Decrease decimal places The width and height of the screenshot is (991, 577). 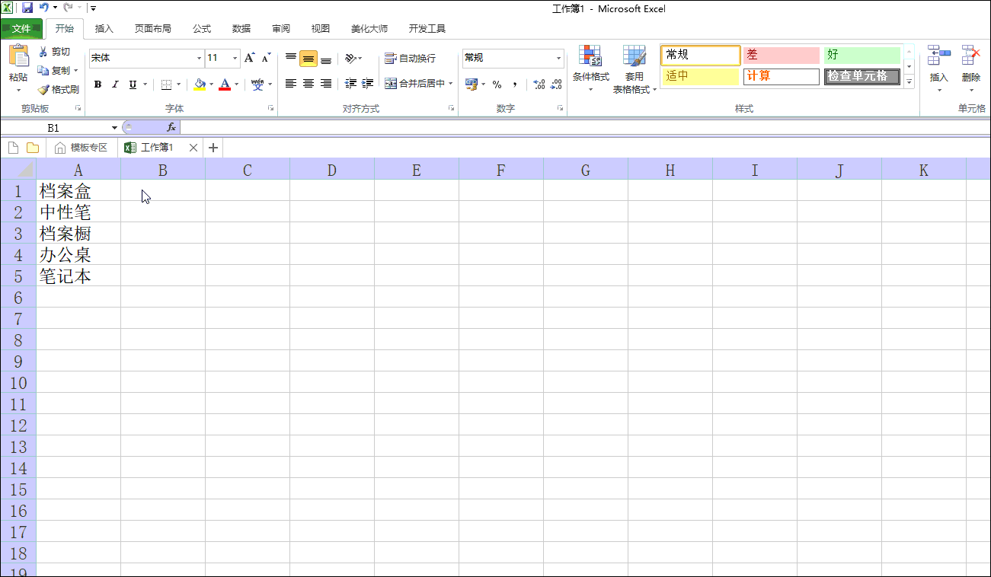click(557, 84)
